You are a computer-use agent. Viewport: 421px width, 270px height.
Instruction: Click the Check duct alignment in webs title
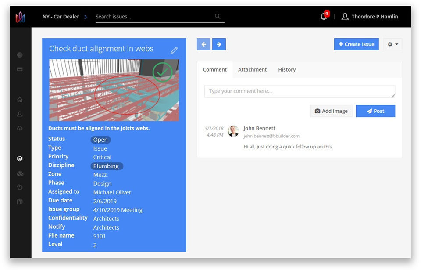(101, 49)
